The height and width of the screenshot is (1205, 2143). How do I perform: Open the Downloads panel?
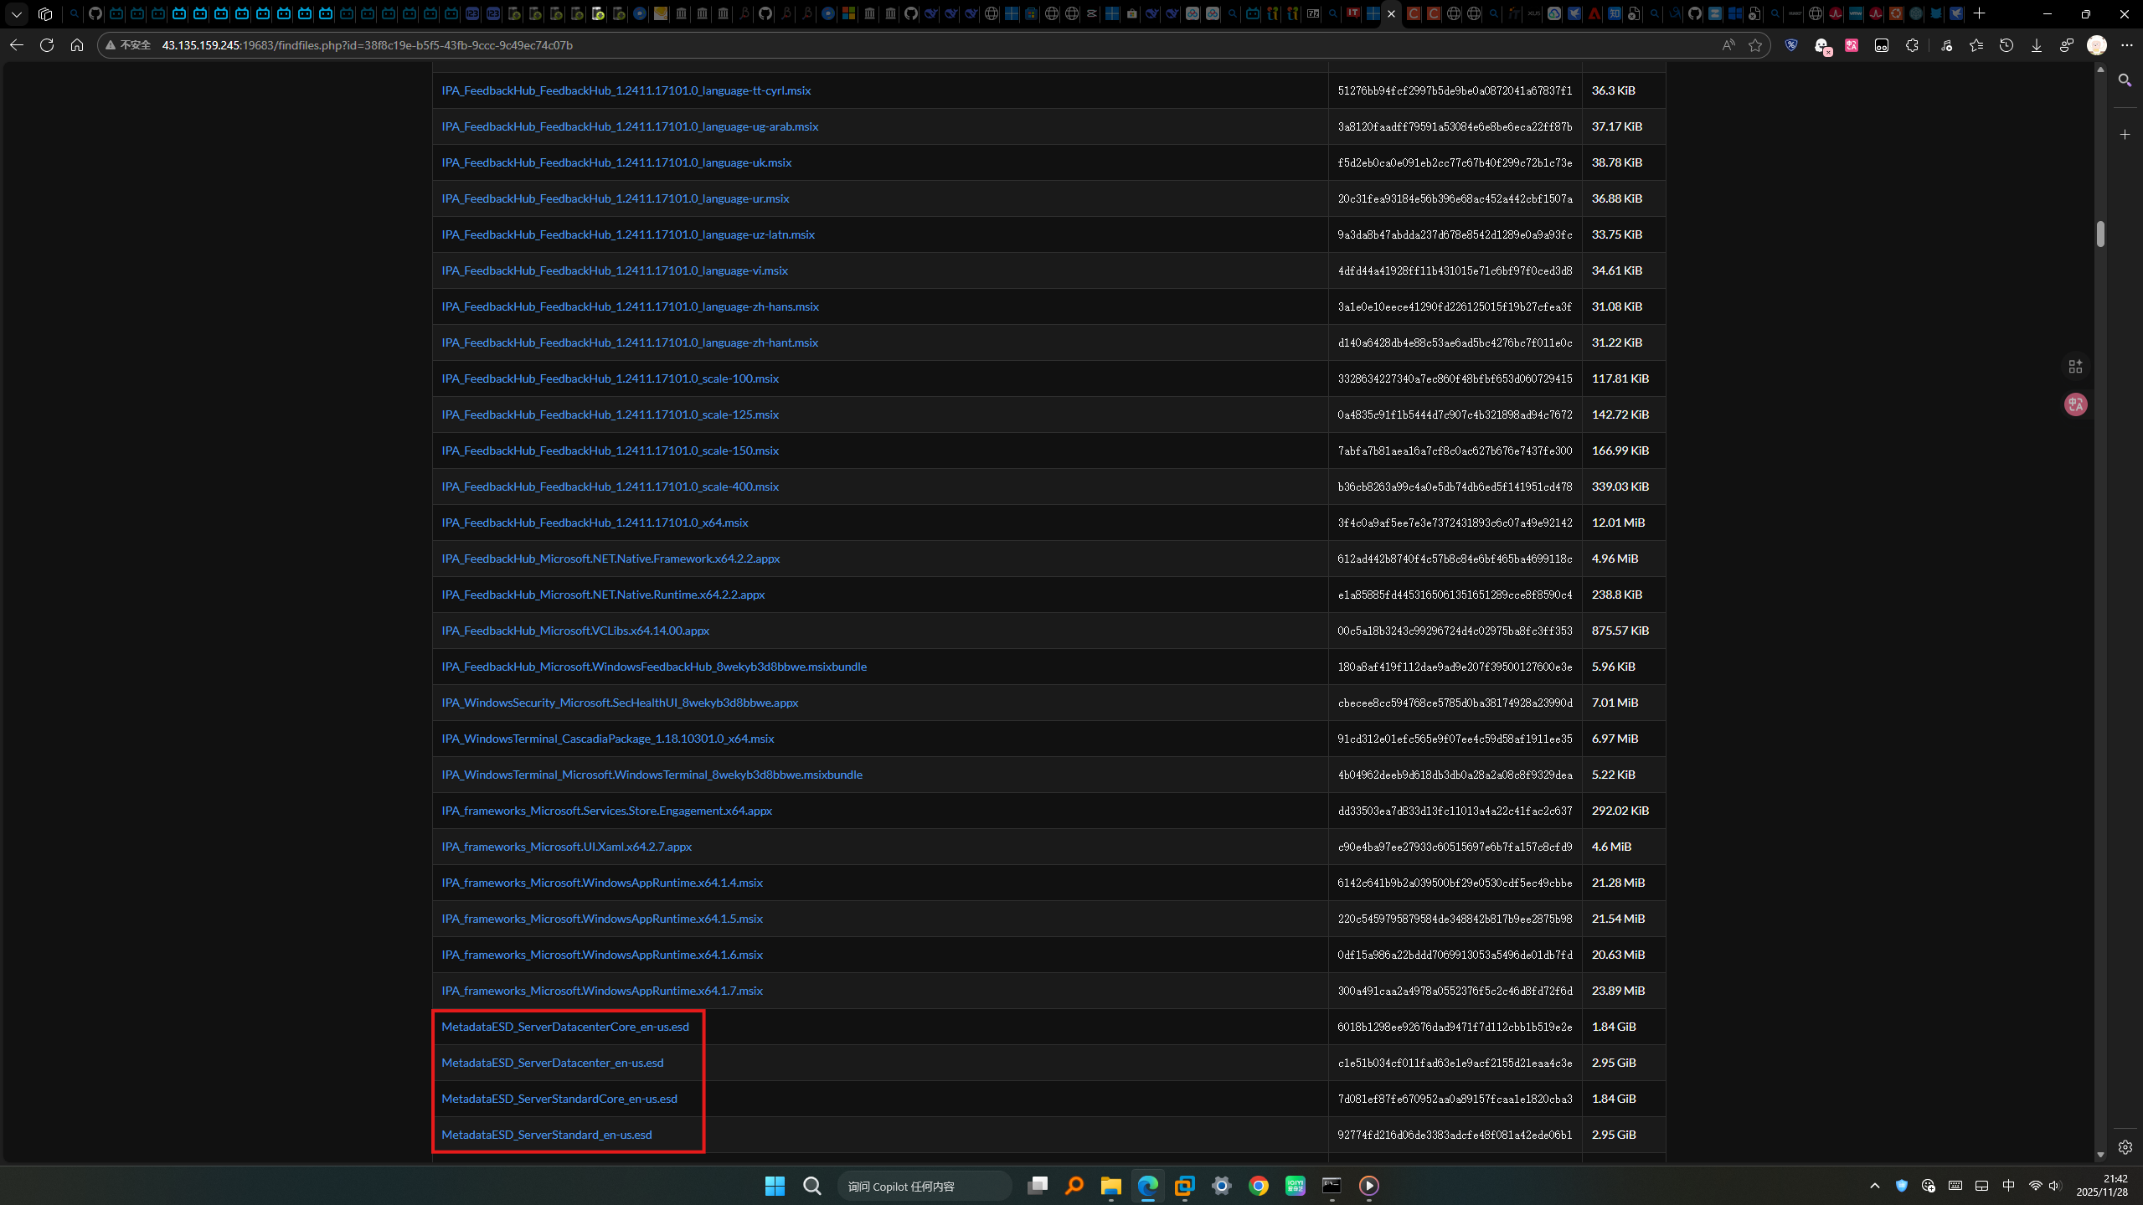coord(2037,45)
